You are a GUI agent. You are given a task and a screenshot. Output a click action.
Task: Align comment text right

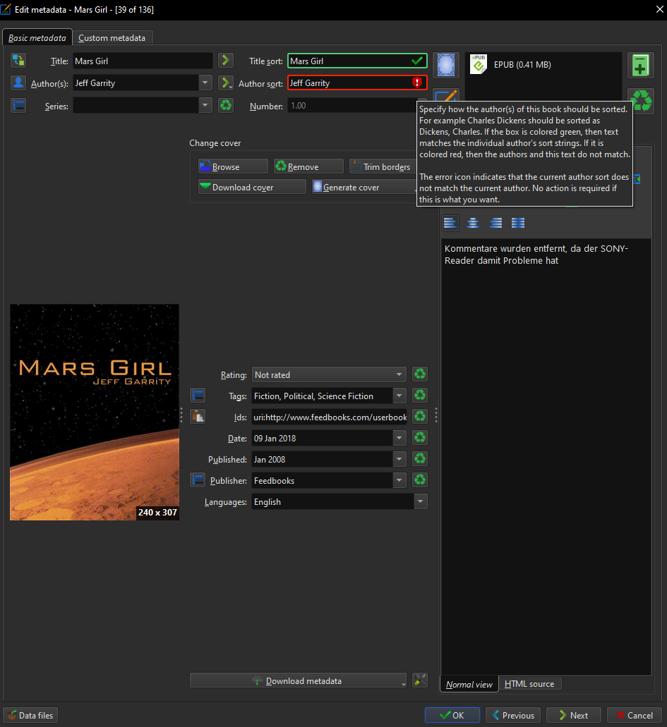point(495,223)
